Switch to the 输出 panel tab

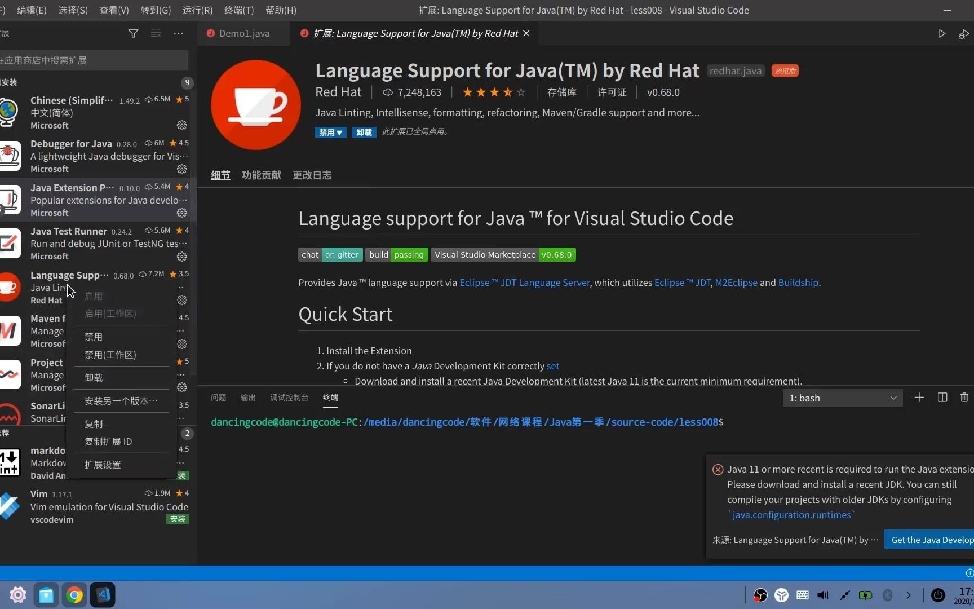coord(248,398)
